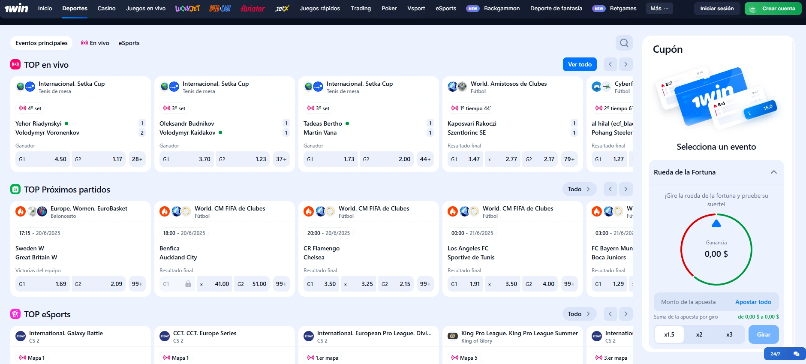
Task: Click the 1win coupon illustration
Action: [x=716, y=98]
